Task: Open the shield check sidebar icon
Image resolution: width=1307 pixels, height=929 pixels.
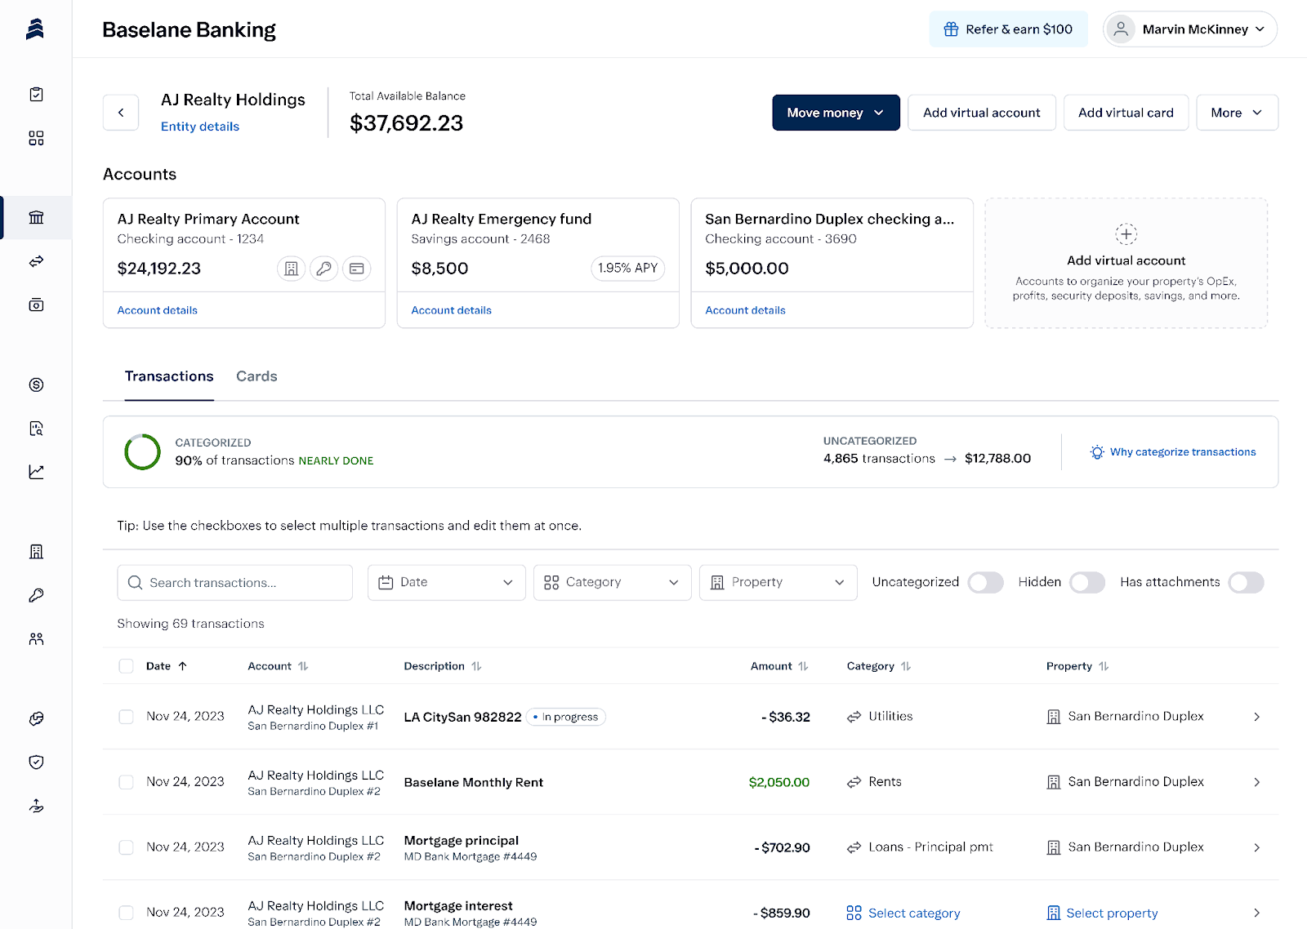Action: 36,762
